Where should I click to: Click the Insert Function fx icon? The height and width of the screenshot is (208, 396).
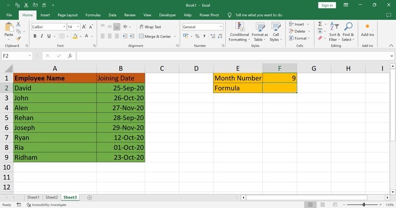[70, 56]
